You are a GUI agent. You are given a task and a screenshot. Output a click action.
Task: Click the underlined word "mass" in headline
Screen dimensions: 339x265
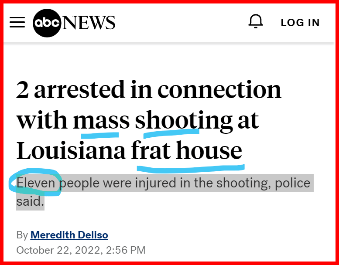coord(101,120)
